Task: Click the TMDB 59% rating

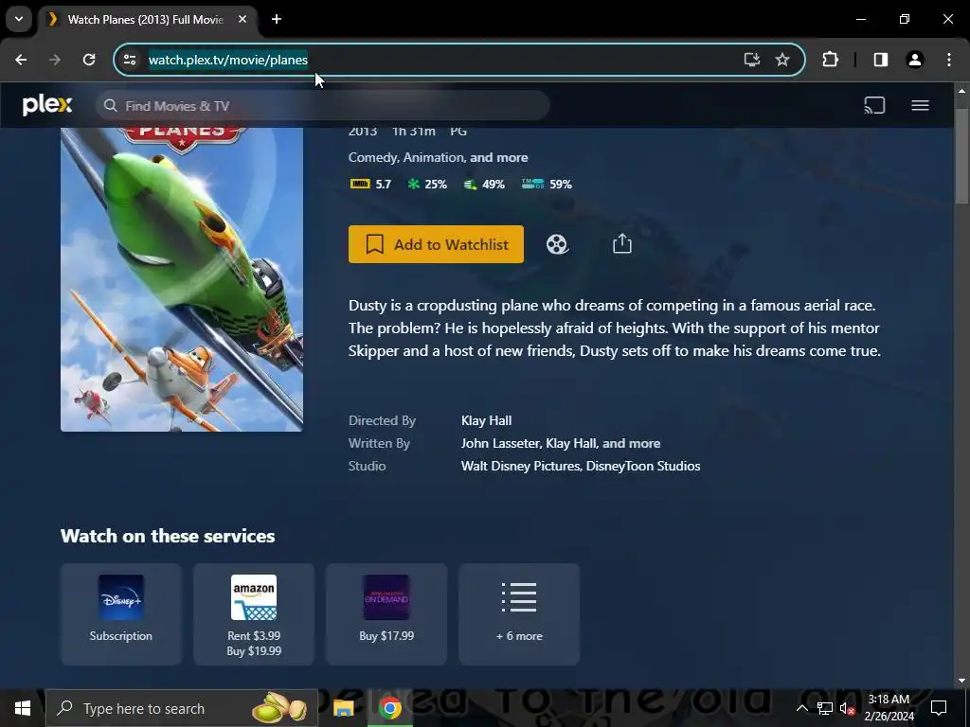Action: 547,185
